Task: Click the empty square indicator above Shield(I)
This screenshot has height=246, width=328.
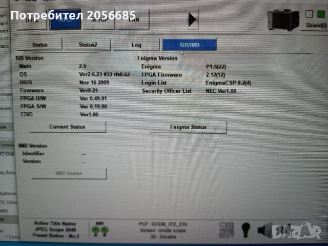Action: 309,14
